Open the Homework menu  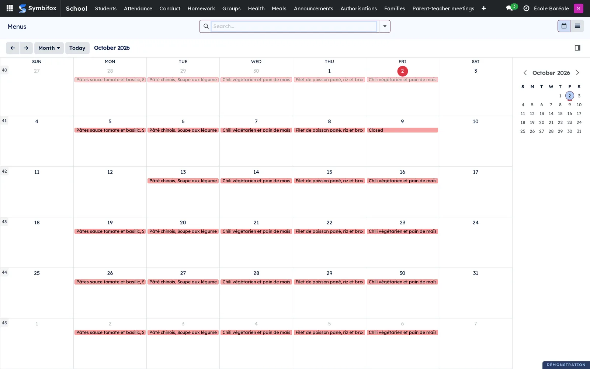201,8
